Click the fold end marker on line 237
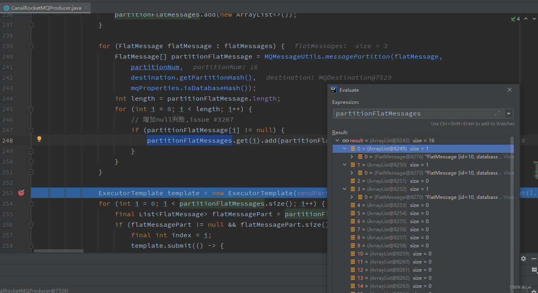This screenshot has height=293, width=538. coord(31,25)
